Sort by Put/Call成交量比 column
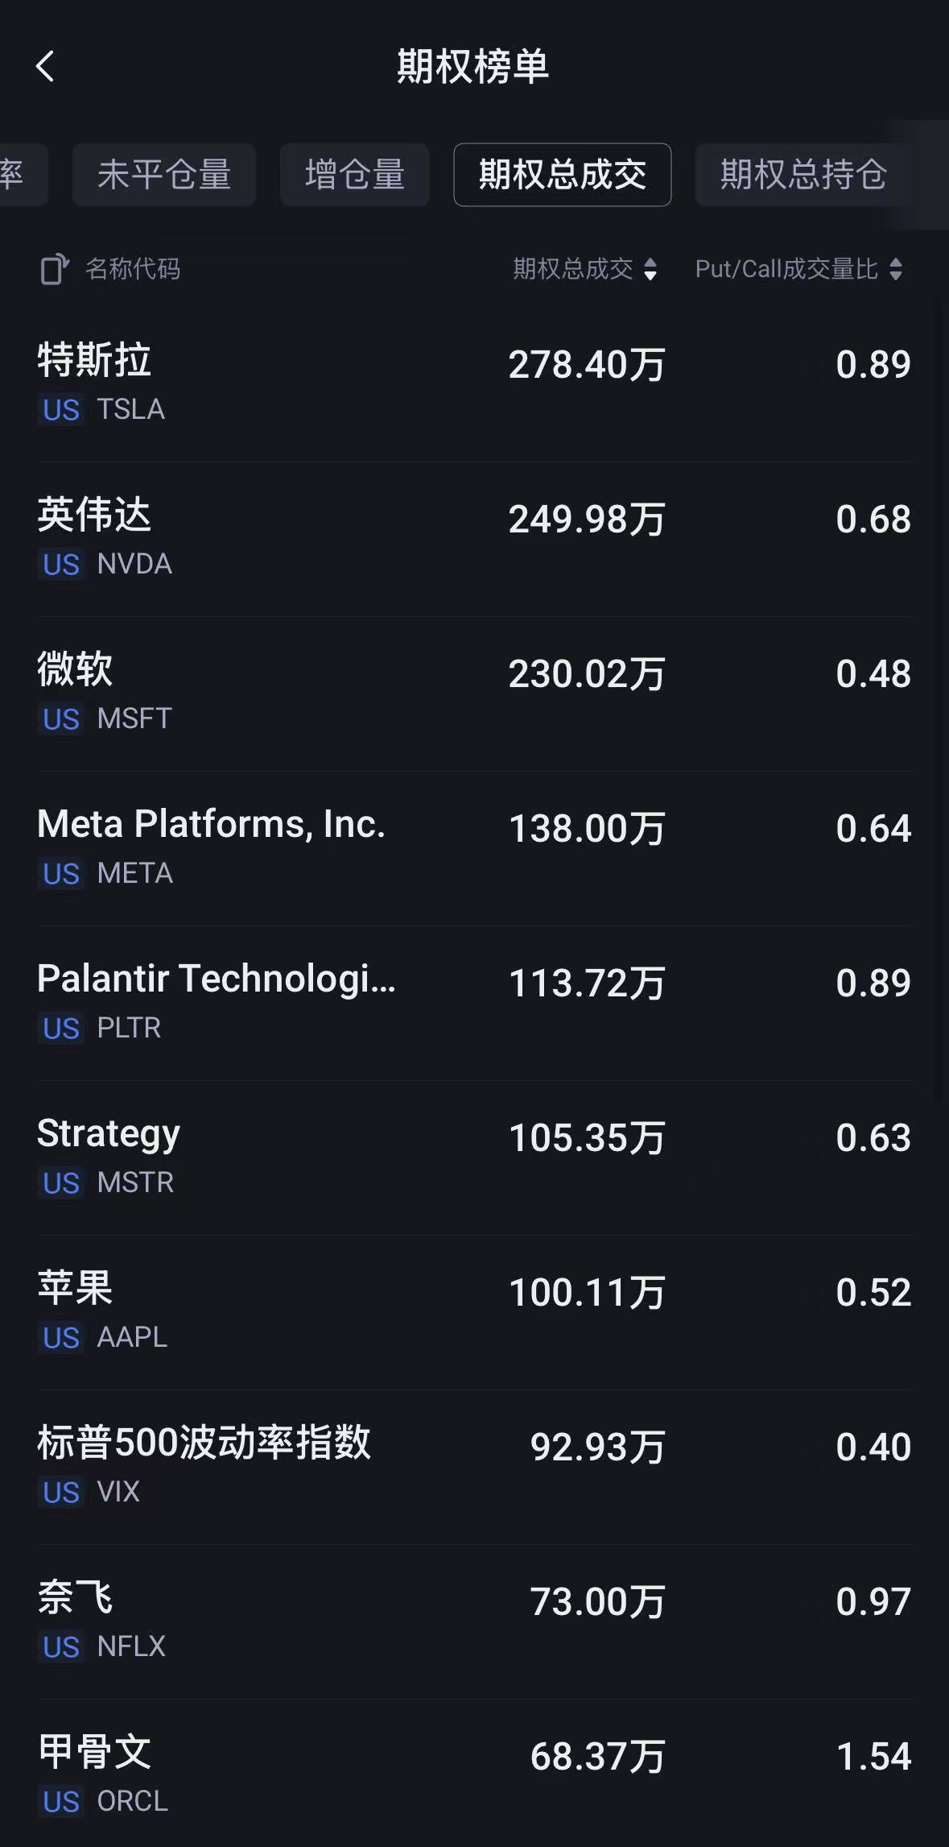The height and width of the screenshot is (1847, 949). 895,269
